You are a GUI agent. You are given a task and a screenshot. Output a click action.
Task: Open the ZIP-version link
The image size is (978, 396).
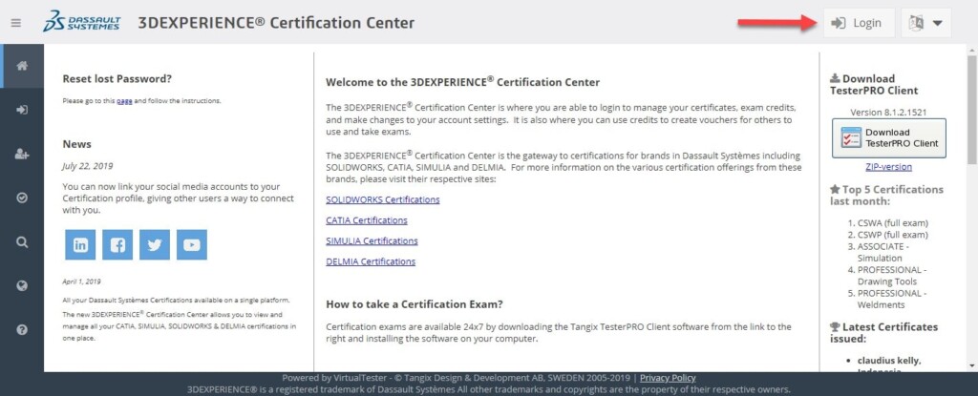pos(888,167)
